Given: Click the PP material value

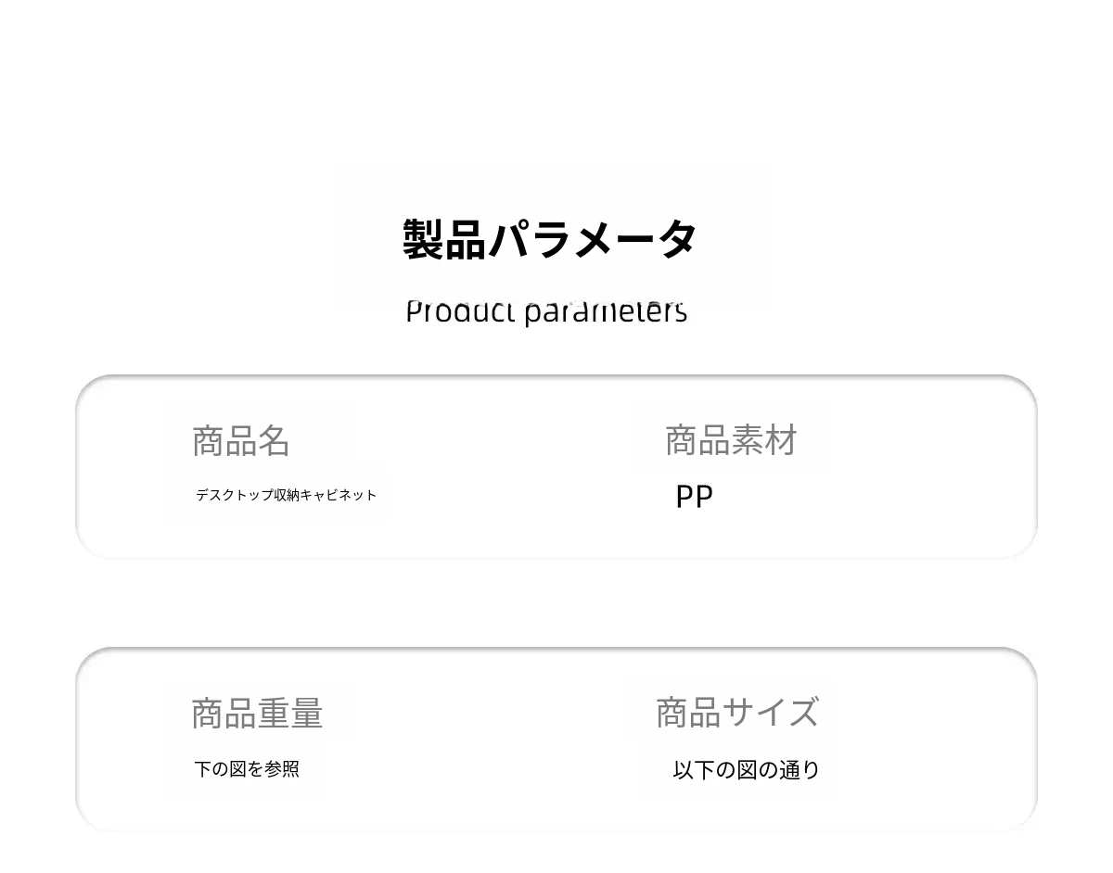Looking at the screenshot, I should [x=694, y=497].
